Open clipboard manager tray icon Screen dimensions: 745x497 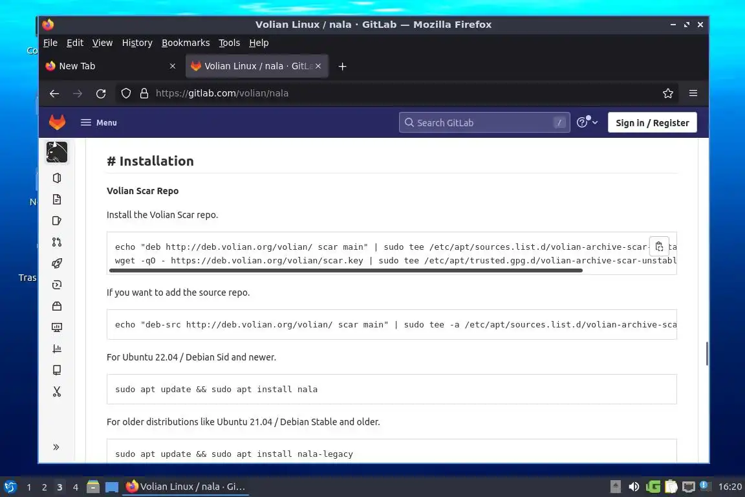pos(671,487)
